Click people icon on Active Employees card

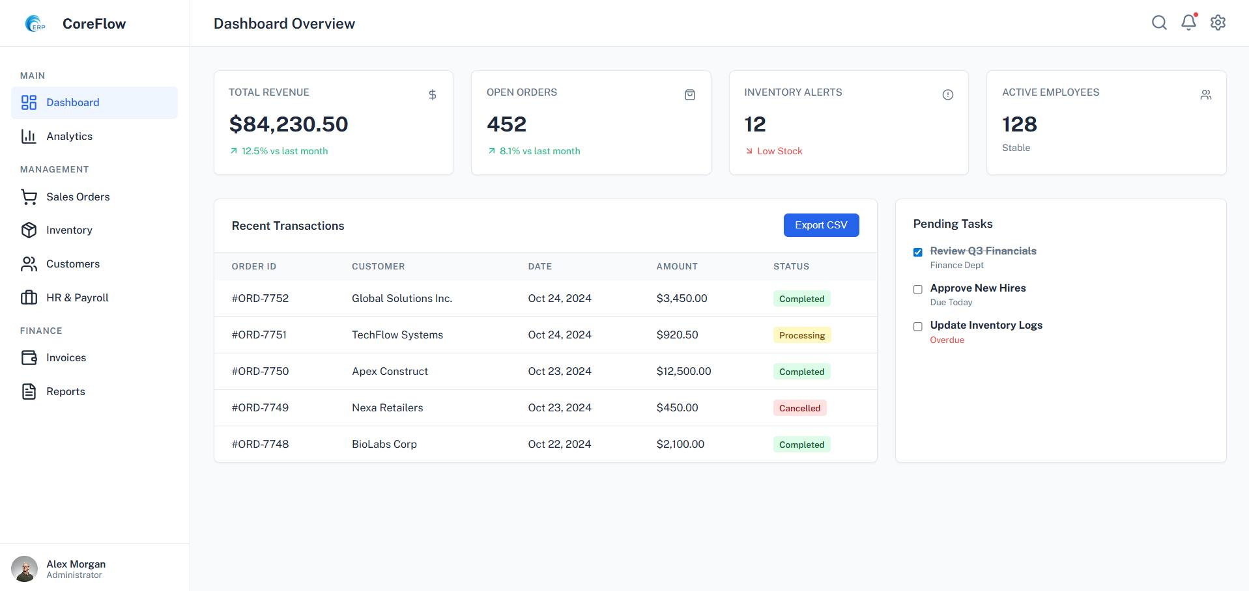pos(1205,95)
